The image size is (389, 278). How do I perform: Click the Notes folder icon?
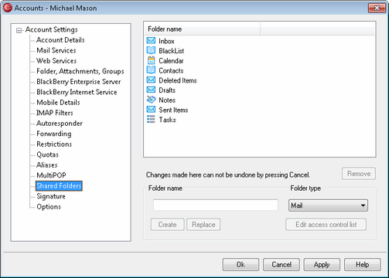click(x=151, y=100)
